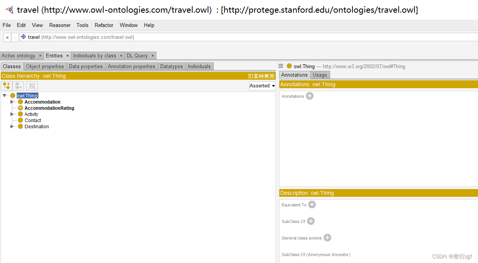This screenshot has width=478, height=263.
Task: Select the AccommodationRating class label
Action: tap(49, 108)
